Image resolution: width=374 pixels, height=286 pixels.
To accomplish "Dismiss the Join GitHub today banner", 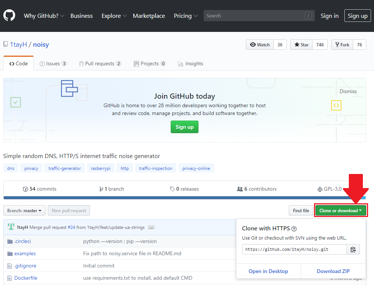I will pyautogui.click(x=348, y=92).
